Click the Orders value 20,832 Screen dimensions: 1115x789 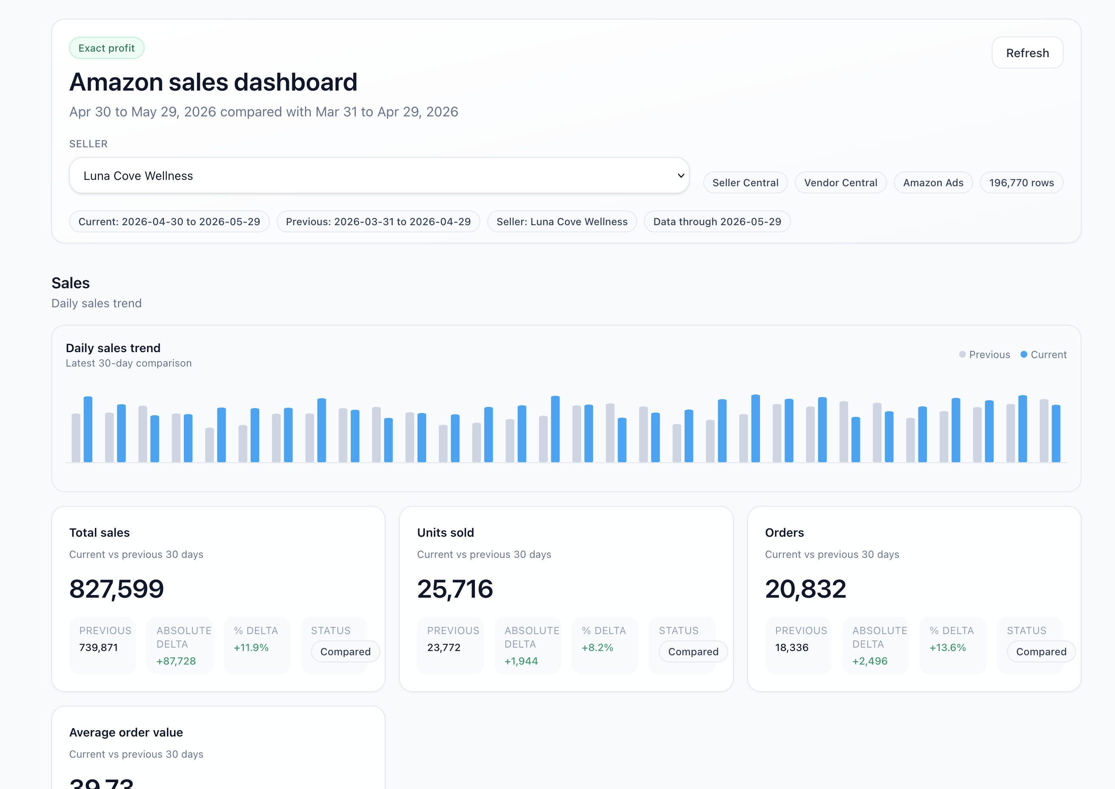(805, 588)
